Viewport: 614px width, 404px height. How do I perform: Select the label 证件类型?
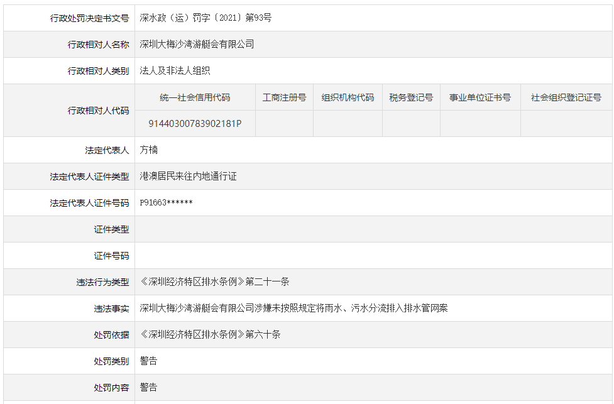tap(111, 229)
